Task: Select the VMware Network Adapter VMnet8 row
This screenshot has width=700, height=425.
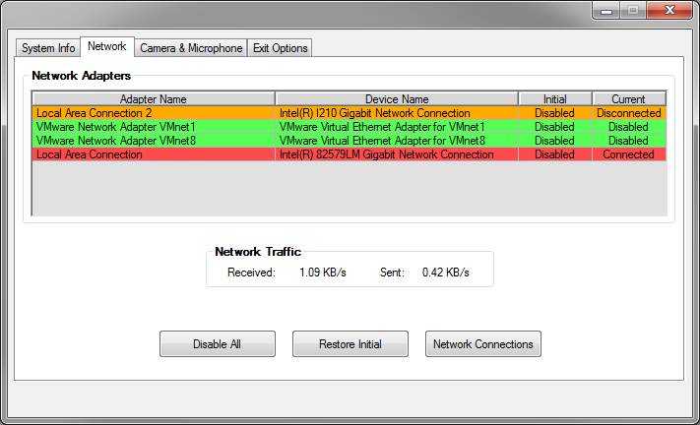Action: 350,141
